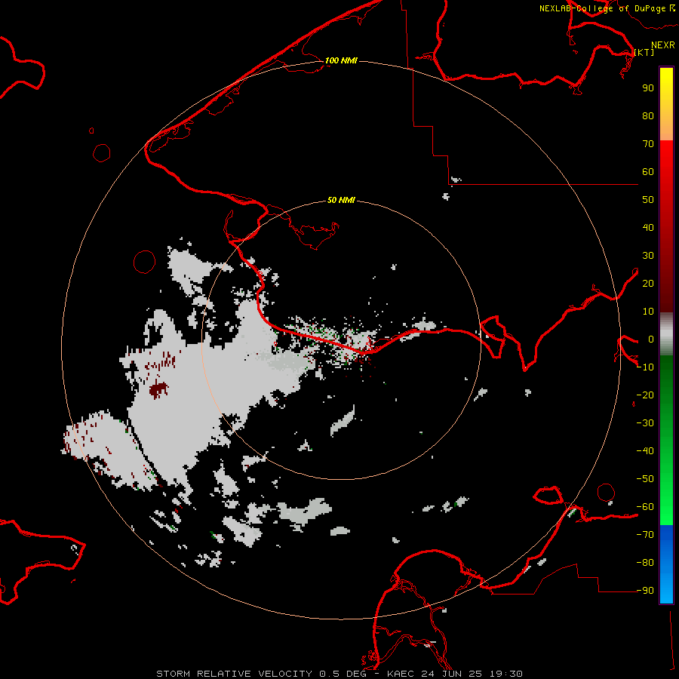The image size is (679, 679).
Task: Click the -30 value on the velocity scale
Action: pyautogui.click(x=645, y=423)
